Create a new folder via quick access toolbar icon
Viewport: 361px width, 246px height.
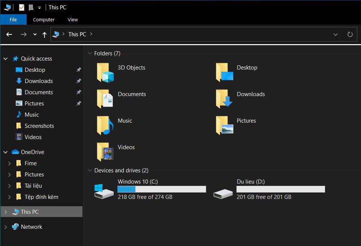click(x=31, y=7)
